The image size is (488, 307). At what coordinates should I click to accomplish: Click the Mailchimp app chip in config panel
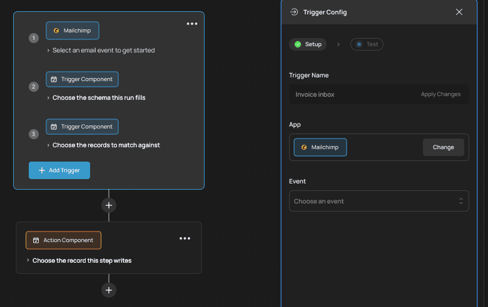click(320, 147)
